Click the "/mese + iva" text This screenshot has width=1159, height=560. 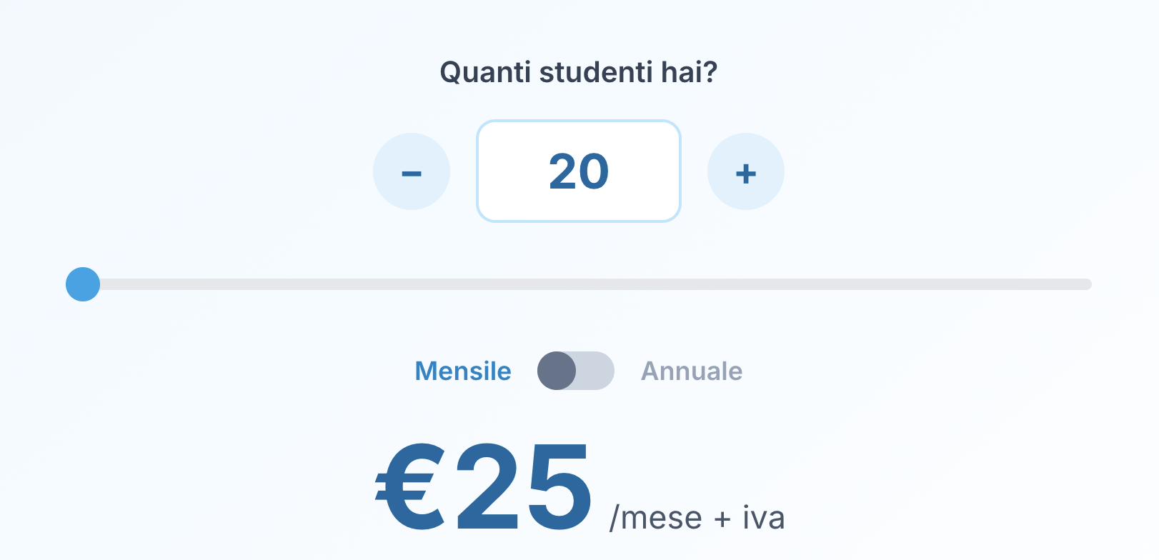(697, 518)
